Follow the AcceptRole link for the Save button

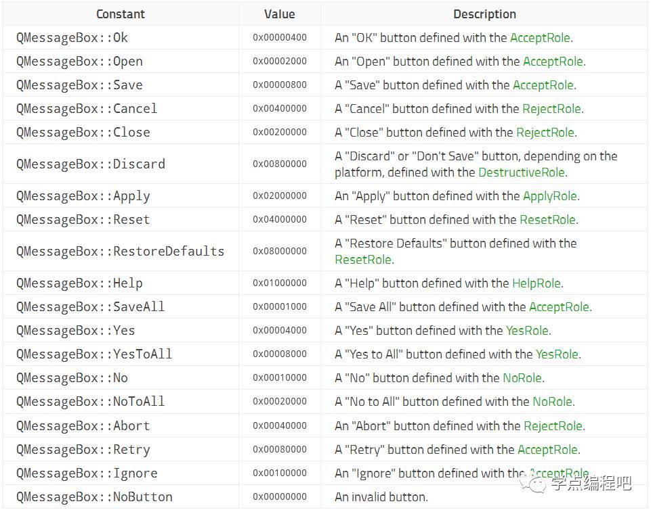pos(543,85)
